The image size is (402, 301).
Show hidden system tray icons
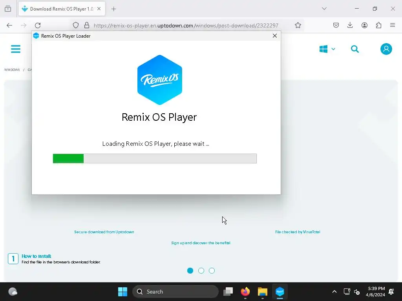[x=334, y=292]
